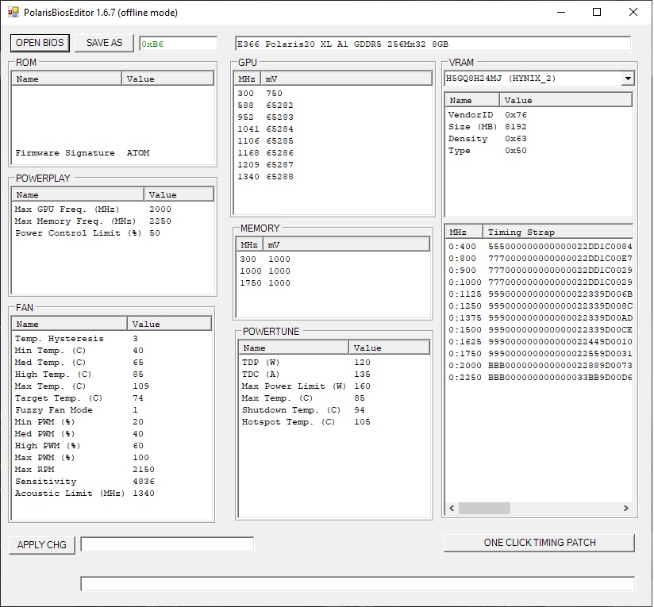
Task: Click the OPEN BIOS button
Action: [40, 43]
